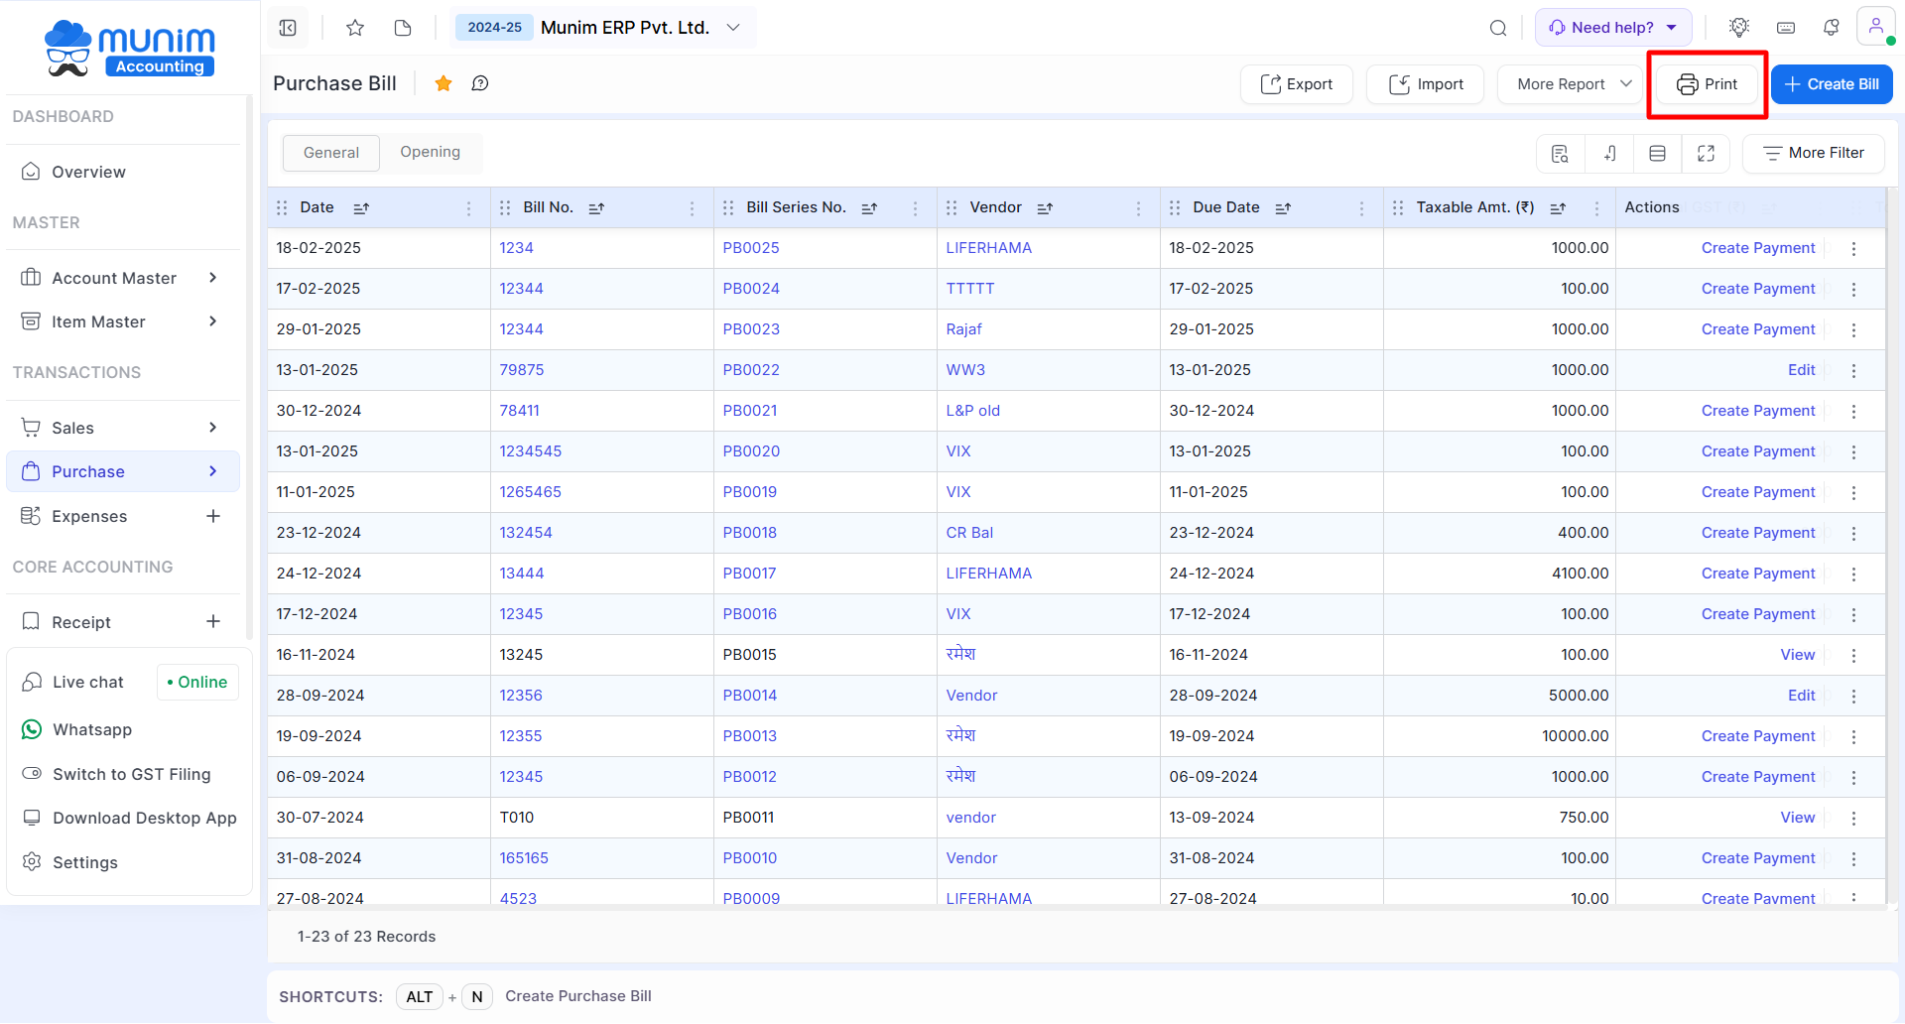Open row actions menu for bill 1234
The height and width of the screenshot is (1024, 1905).
coord(1853,249)
